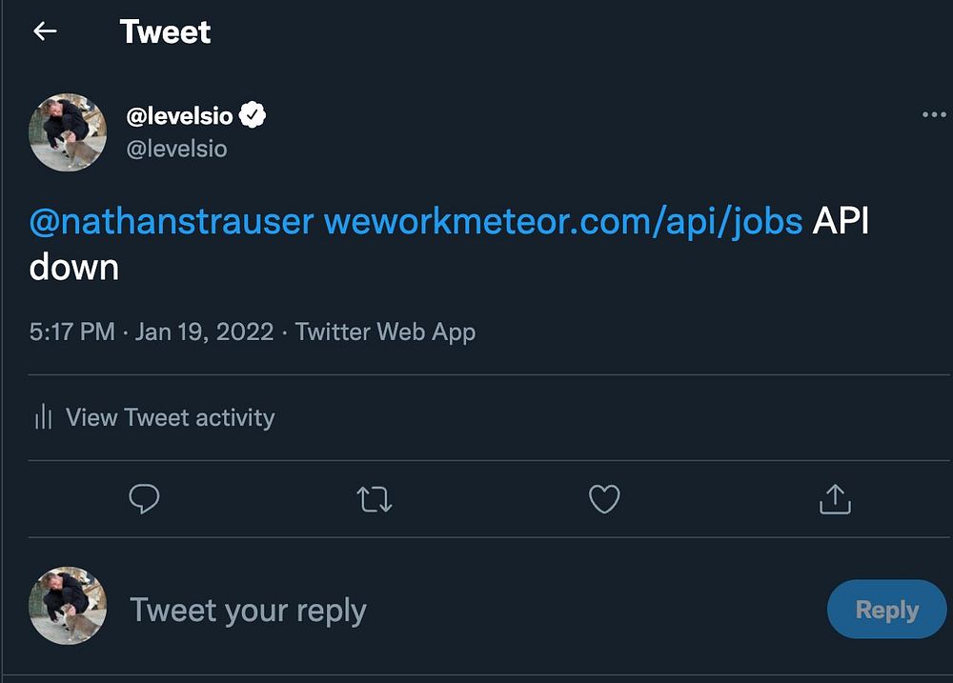The width and height of the screenshot is (953, 683).
Task: Click the avatar beside the reply field
Action: pyautogui.click(x=67, y=607)
